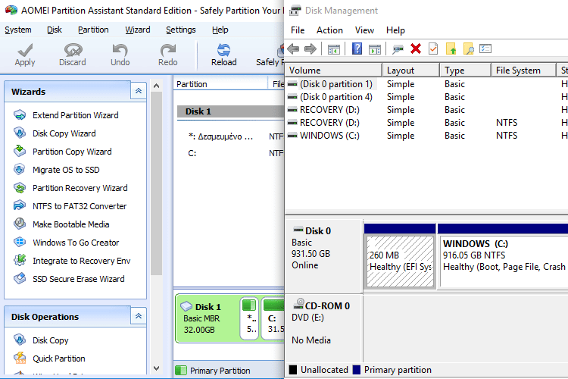Sort by the Type column header
The image size is (568, 379).
(466, 70)
